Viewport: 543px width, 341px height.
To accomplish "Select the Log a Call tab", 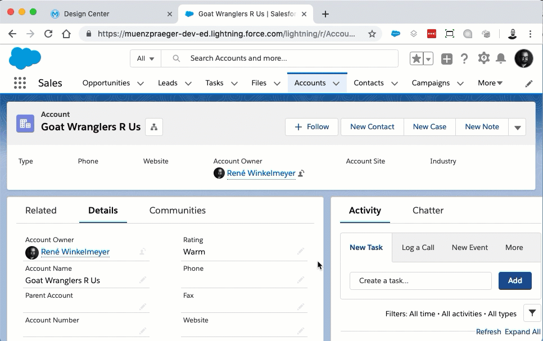I will pyautogui.click(x=418, y=248).
